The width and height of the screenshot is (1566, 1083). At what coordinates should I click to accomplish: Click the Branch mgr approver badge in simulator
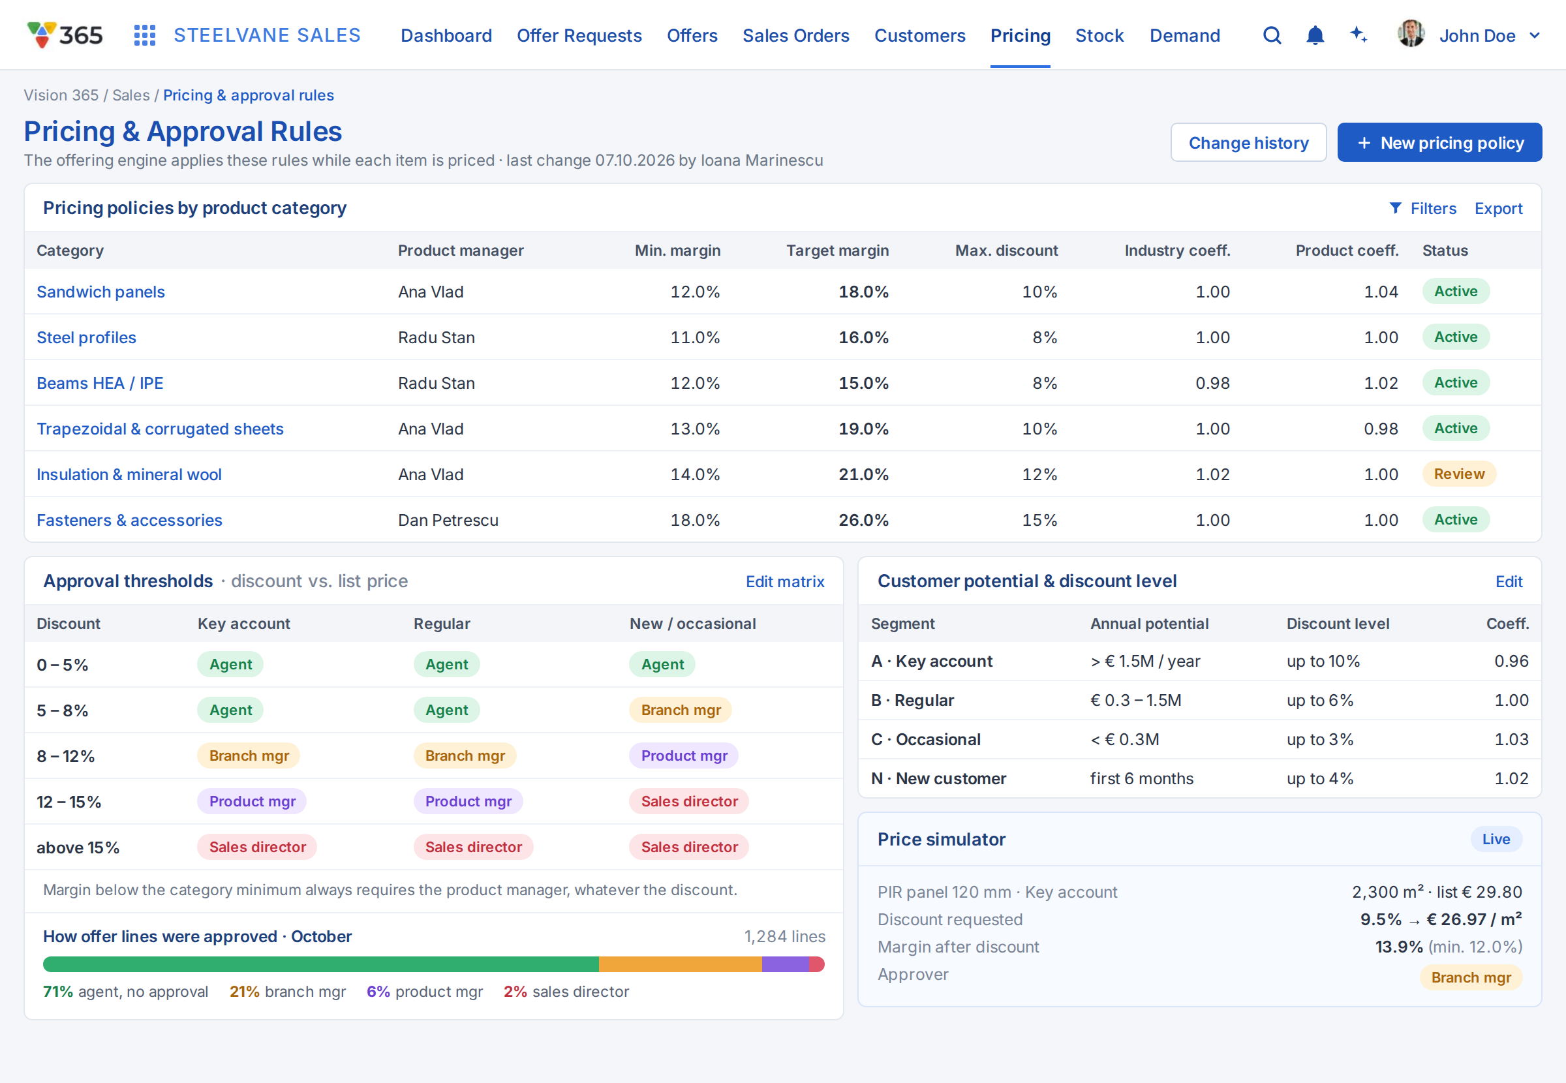(x=1470, y=977)
